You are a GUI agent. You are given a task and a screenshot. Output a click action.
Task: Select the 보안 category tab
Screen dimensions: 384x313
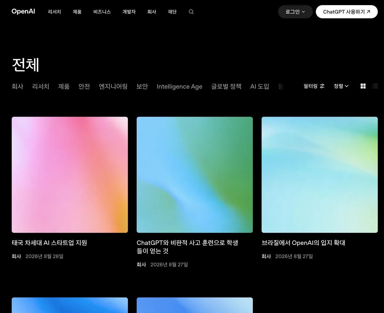tap(142, 86)
